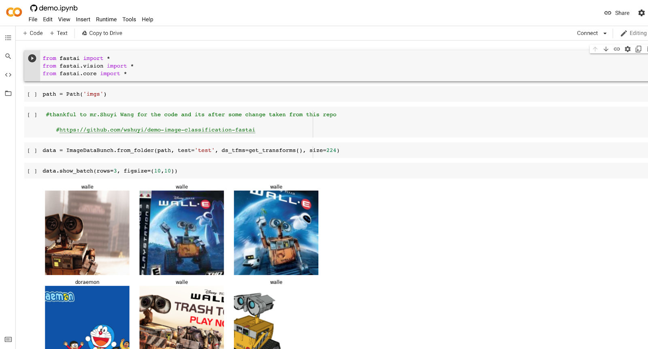The image size is (648, 349).
Task: Open the Insert menu
Action: (x=83, y=19)
